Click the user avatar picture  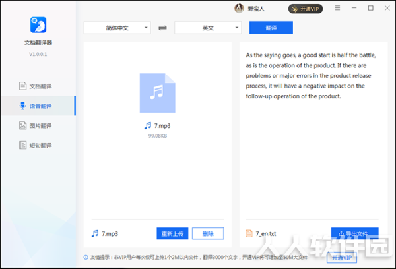pyautogui.click(x=239, y=9)
